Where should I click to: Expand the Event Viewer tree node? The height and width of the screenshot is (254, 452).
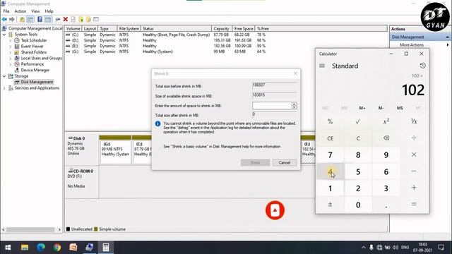point(11,47)
